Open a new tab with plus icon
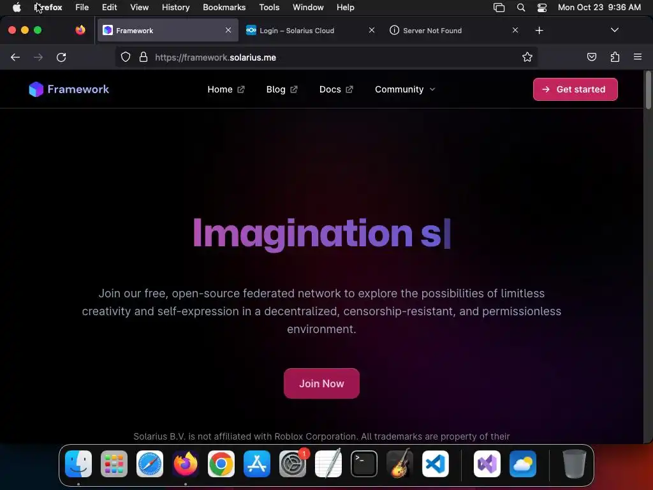Screen dimensions: 653x490 pyautogui.click(x=539, y=31)
